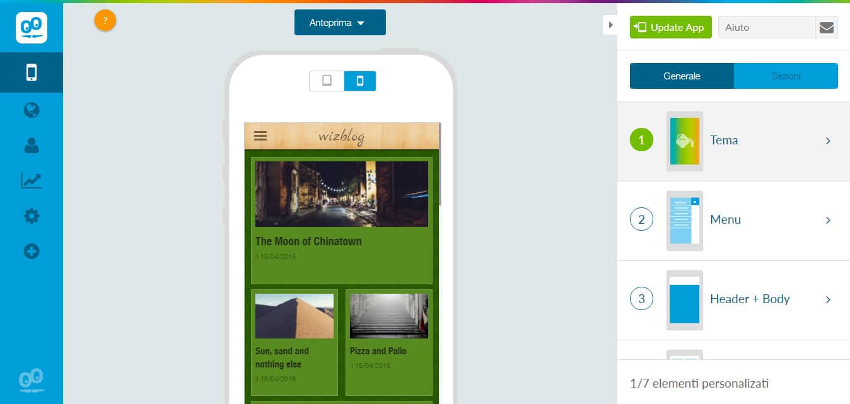Click the rainbow Tema color thumbnail

point(684,141)
